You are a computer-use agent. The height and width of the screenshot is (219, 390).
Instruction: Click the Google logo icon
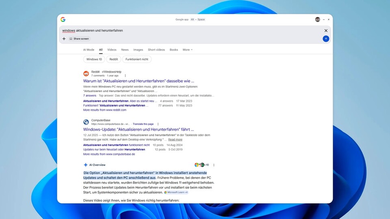click(x=63, y=19)
